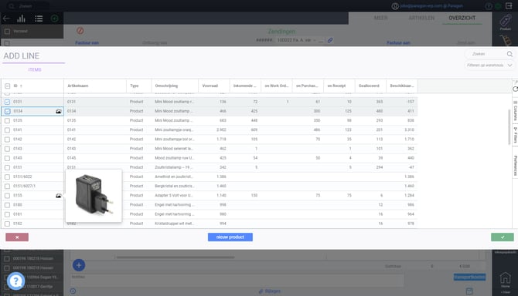
Task: Switch to the ARTIKELEN tab
Action: [421, 18]
